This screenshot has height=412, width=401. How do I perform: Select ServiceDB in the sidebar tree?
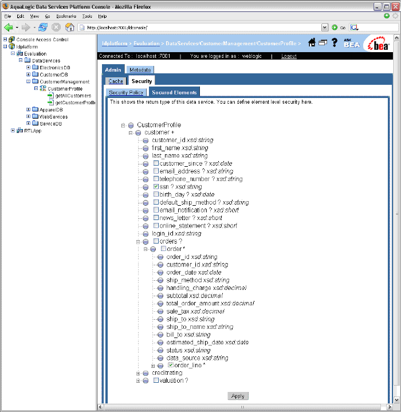point(50,124)
